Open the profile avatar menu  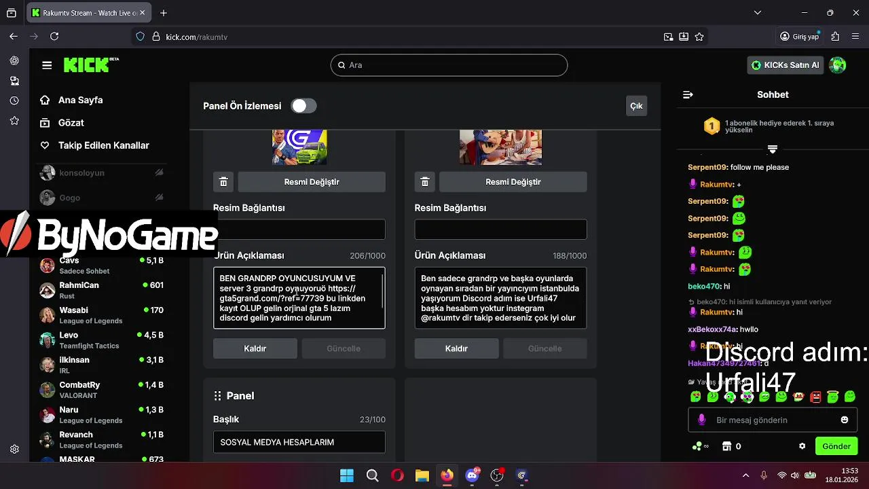[x=838, y=65]
